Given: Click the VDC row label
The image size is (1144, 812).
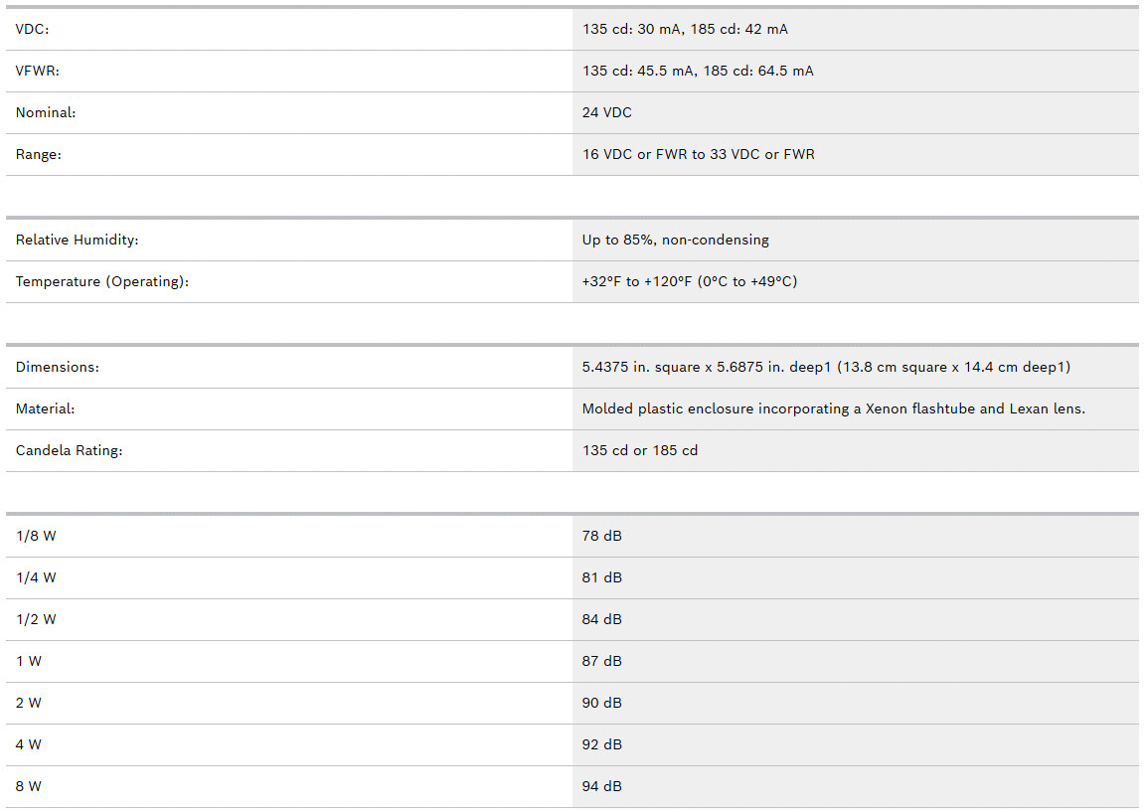Looking at the screenshot, I should point(33,29).
